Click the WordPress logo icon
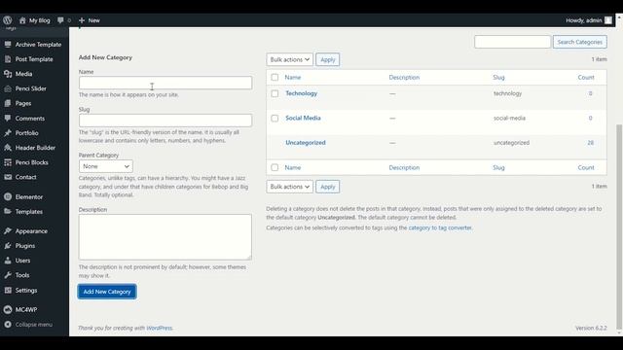 [8, 20]
